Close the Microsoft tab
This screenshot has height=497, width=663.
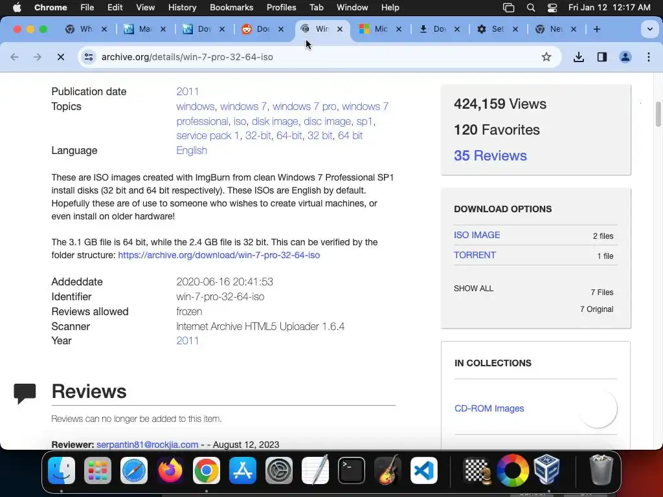pos(398,29)
